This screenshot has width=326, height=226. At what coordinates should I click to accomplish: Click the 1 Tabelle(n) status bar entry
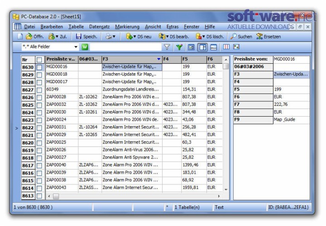pos(187,207)
